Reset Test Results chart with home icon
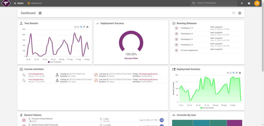This screenshot has width=264, height=126. (87, 27)
